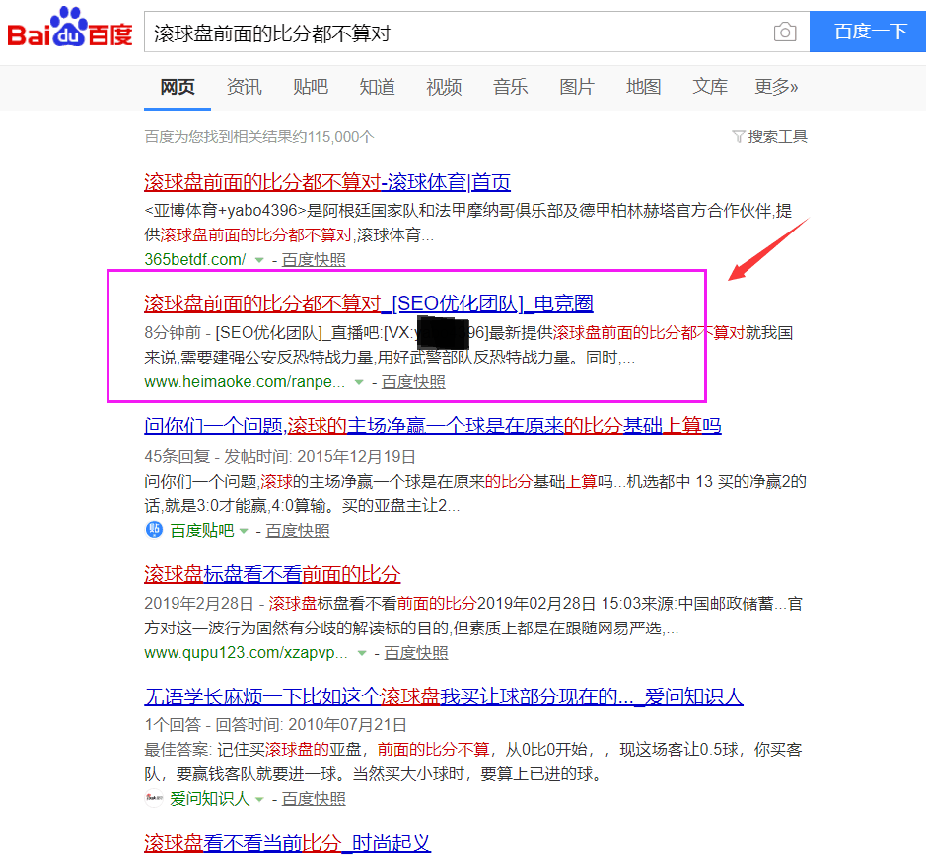Open 百度快照 for 365betdf.com result
This screenshot has width=926, height=861.
[314, 260]
